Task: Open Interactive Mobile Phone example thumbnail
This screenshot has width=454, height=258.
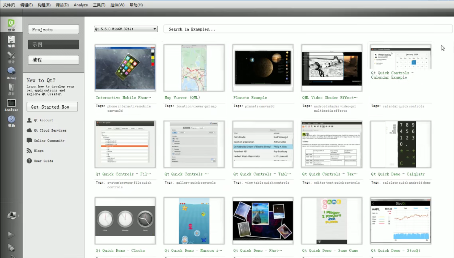Action: pos(125,68)
